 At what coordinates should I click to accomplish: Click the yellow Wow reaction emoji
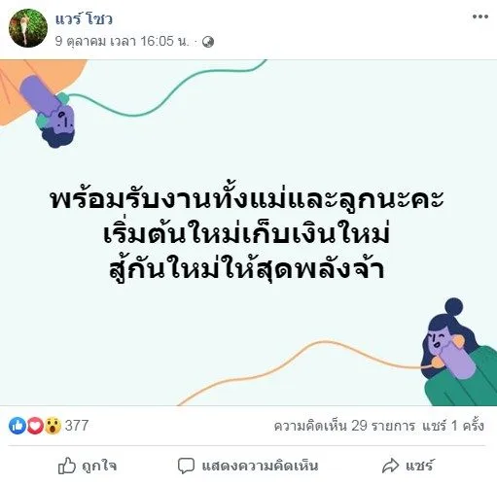[53, 426]
